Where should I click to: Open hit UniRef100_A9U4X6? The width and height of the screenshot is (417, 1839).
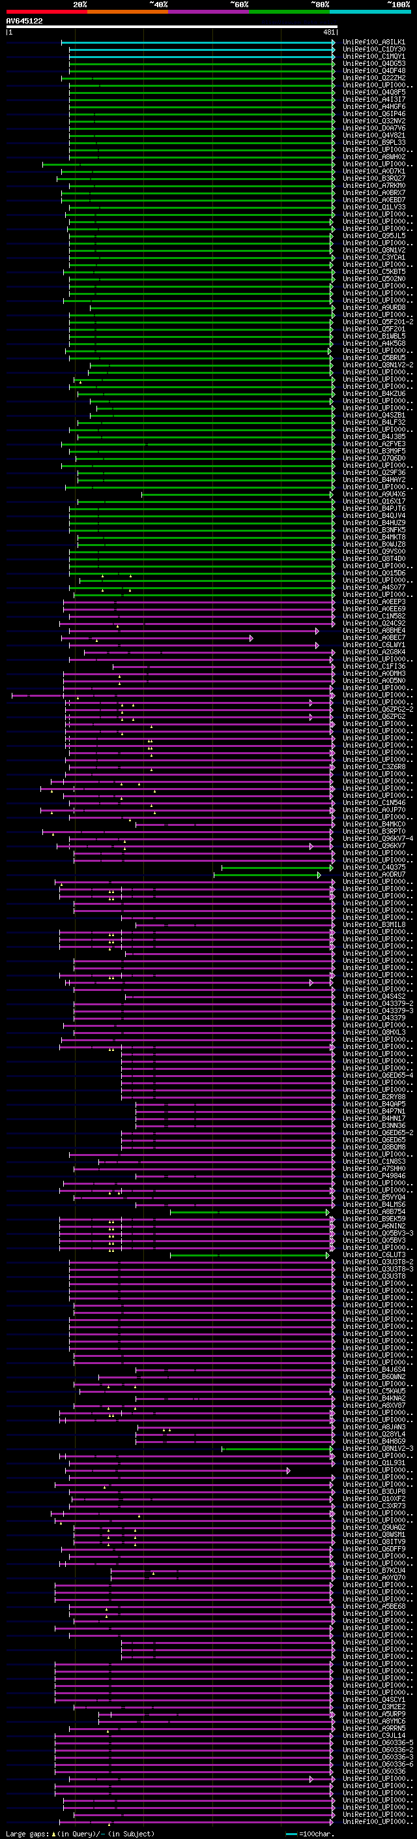tap(373, 494)
